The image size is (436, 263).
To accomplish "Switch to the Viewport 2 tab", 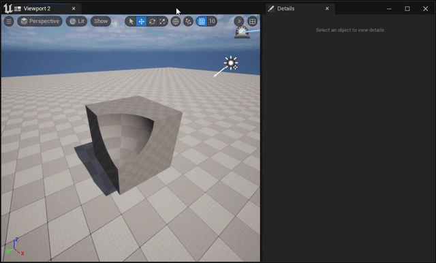I will (x=37, y=9).
